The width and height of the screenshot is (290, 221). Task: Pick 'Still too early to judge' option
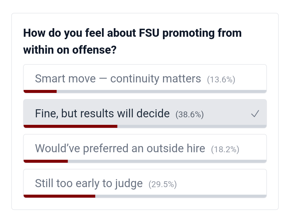[89, 184]
